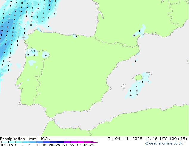
Task: Click the "0.1" legend scale label
Action: 3,145
